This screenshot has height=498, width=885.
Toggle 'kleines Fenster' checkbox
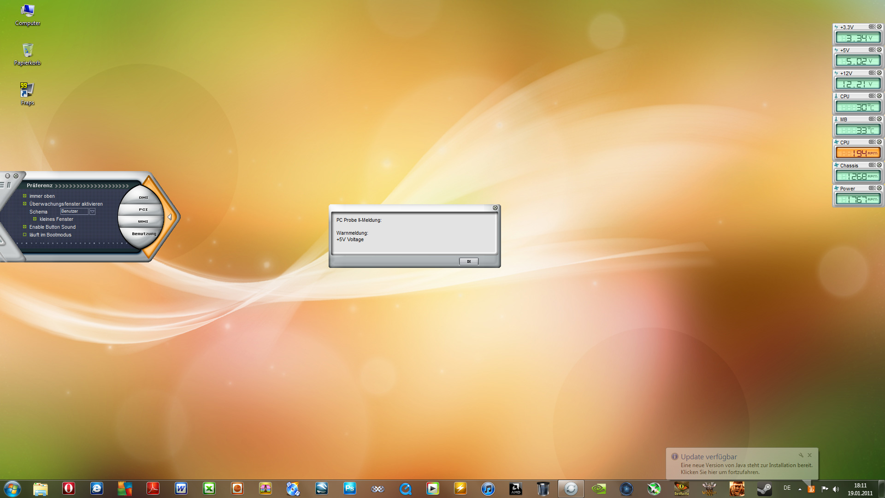pos(35,219)
